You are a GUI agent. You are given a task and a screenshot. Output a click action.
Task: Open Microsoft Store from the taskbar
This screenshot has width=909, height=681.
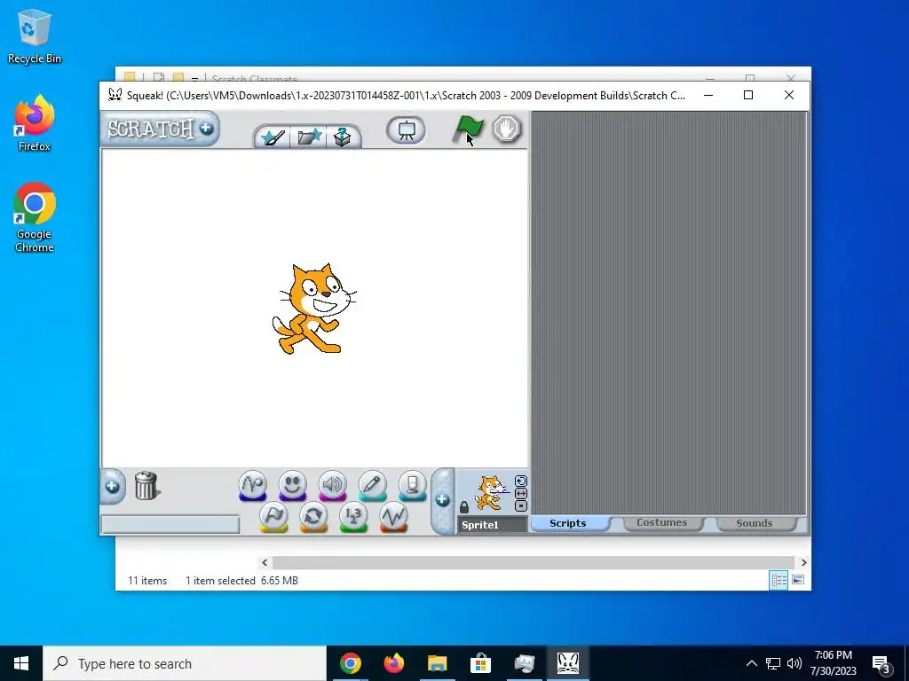[480, 663]
